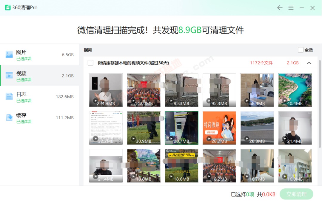Click 已选择0项 status text
Screen dimensions: 322x203
[x=243, y=194]
